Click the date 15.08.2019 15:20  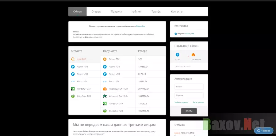[182, 67]
